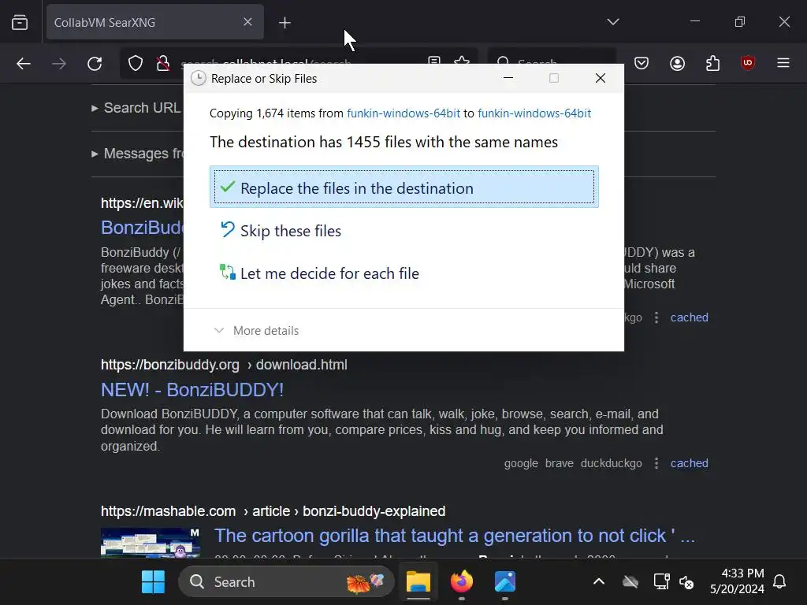Open the Firefox application hamburger menu
Viewport: 807px width, 605px height.
[783, 63]
